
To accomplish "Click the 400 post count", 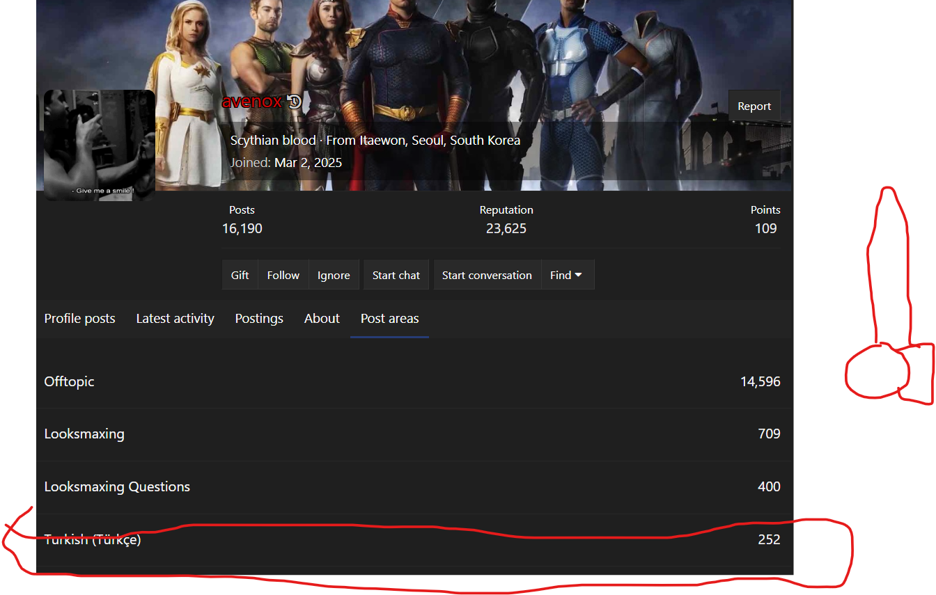I will coord(769,487).
